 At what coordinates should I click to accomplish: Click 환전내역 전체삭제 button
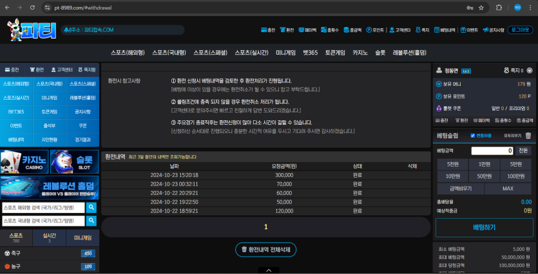265,250
